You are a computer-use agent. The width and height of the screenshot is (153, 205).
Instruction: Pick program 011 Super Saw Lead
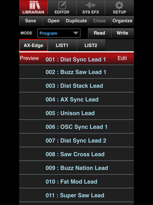pos(76,195)
